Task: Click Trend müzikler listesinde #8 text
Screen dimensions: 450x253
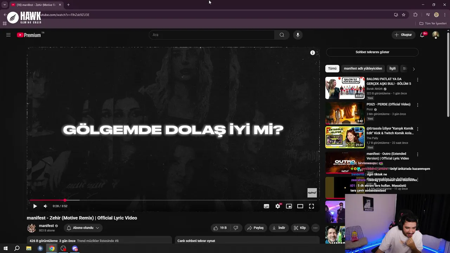Action: (98, 241)
